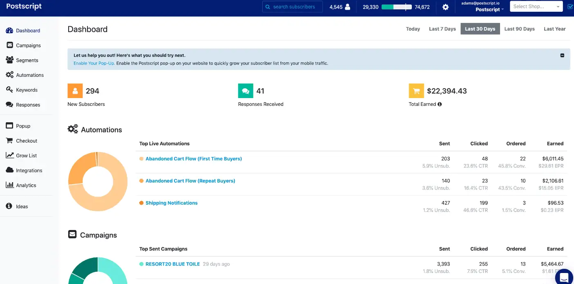
Task: Click the Postscript logo
Action: coord(24,7)
